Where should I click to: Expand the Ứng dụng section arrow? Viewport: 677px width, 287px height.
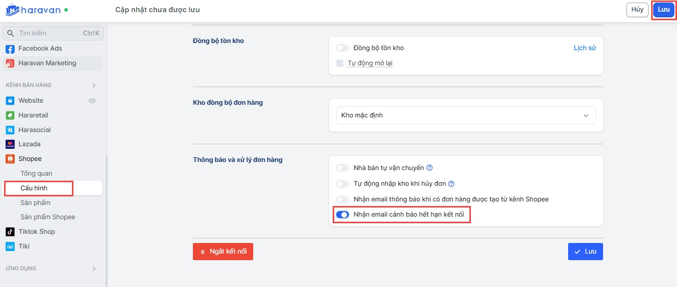(x=94, y=269)
